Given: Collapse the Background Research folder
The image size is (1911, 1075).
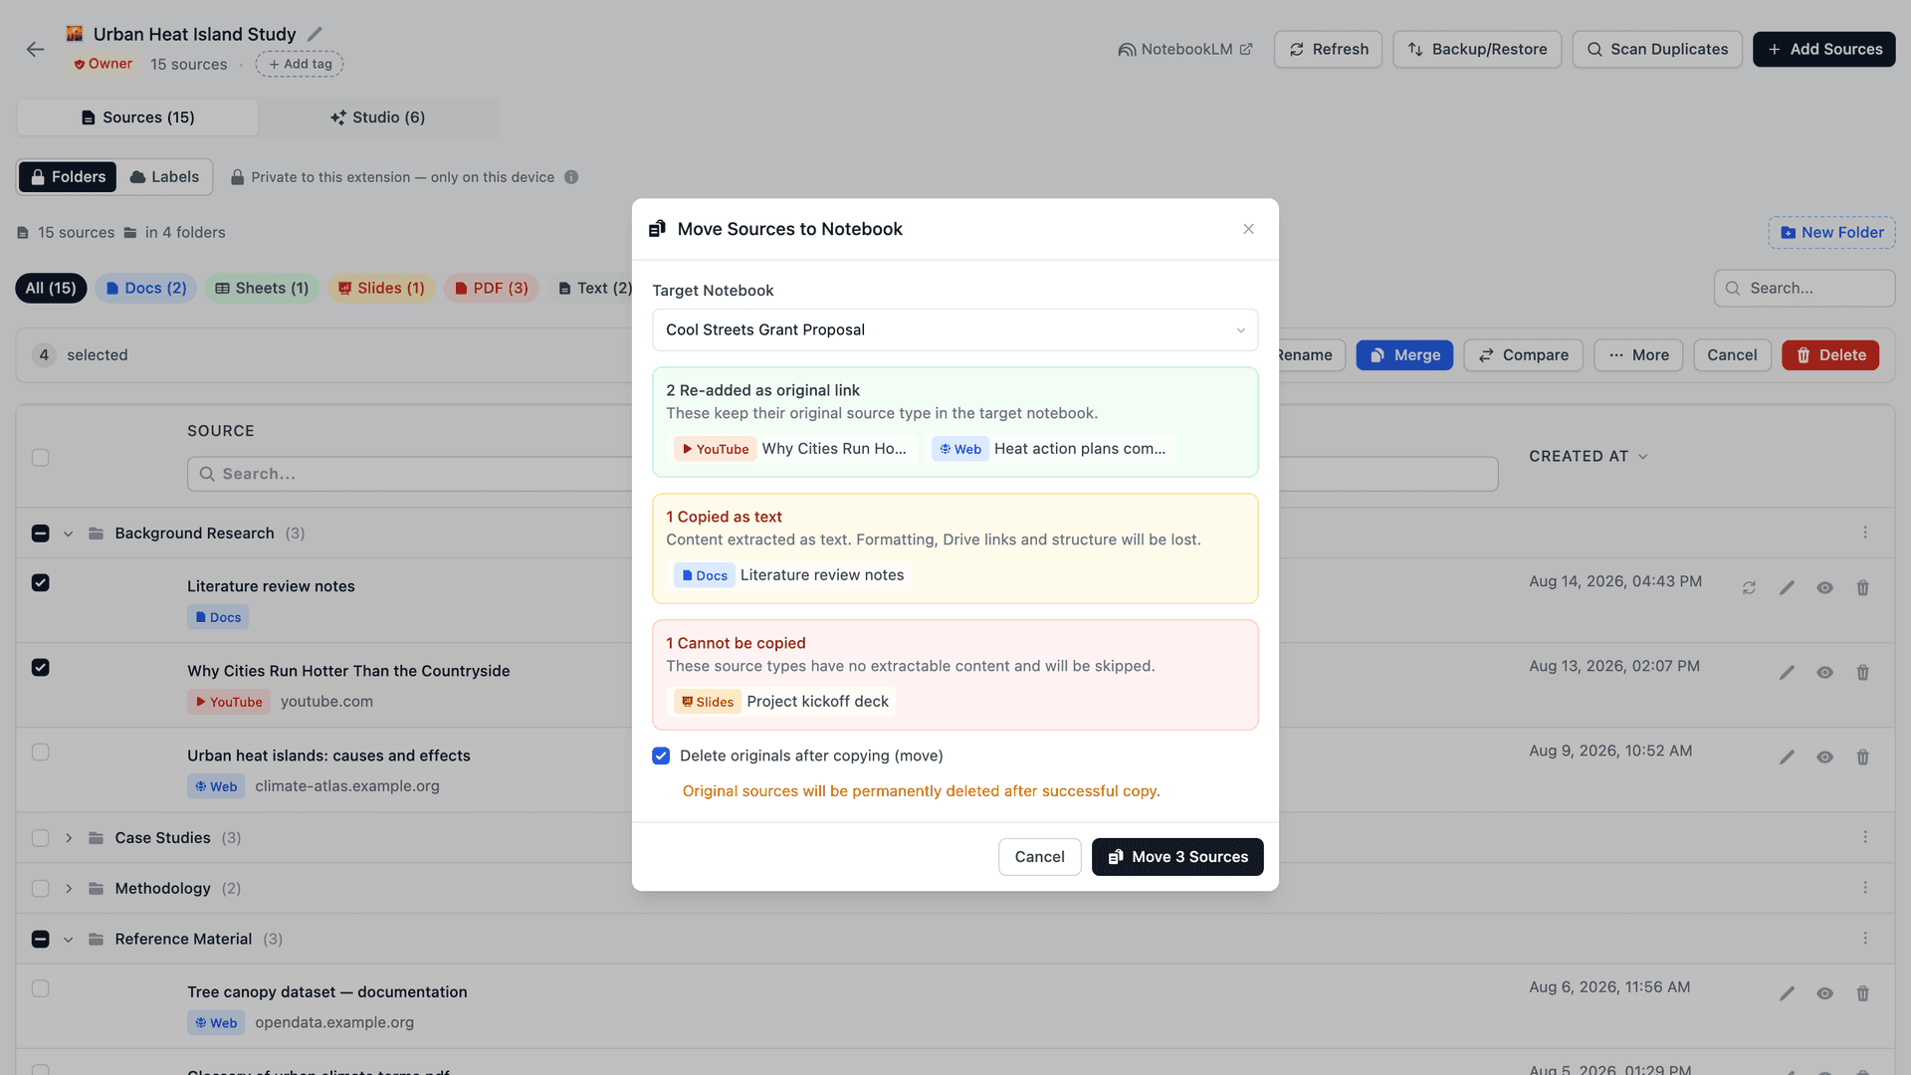Looking at the screenshot, I should click(x=68, y=534).
